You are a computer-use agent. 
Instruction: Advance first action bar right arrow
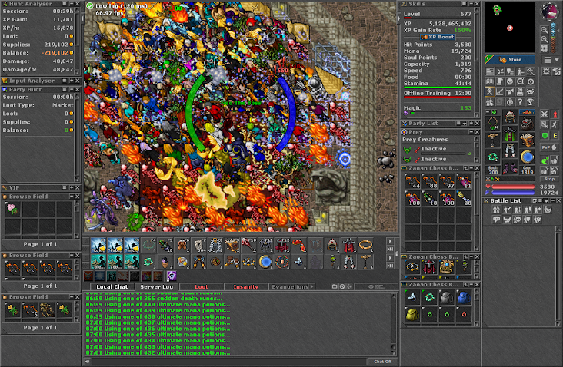(390, 241)
